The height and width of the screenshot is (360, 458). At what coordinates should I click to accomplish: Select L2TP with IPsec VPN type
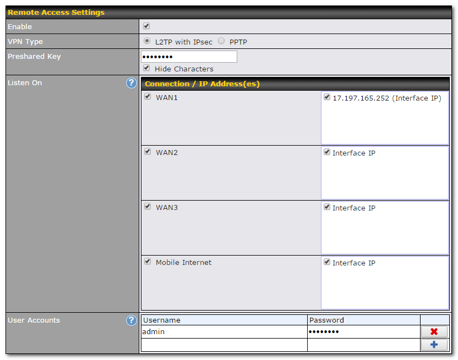(146, 40)
